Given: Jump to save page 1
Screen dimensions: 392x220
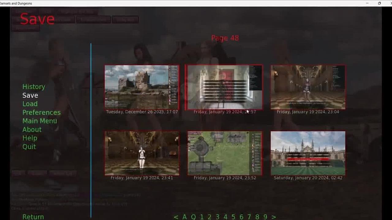Looking at the screenshot, I should coord(202,217).
